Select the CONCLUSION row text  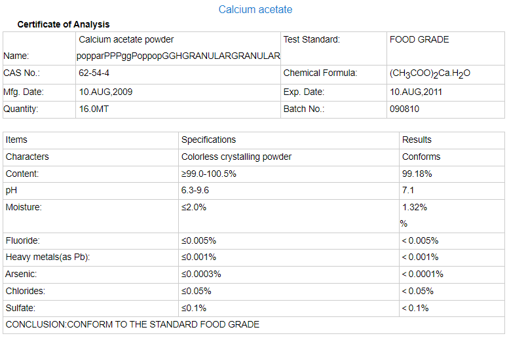(132, 325)
